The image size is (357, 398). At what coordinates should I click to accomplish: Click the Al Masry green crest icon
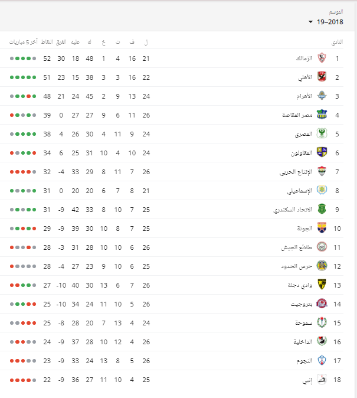(x=322, y=133)
